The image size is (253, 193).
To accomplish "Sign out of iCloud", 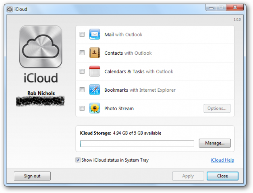I will [x=32, y=176].
